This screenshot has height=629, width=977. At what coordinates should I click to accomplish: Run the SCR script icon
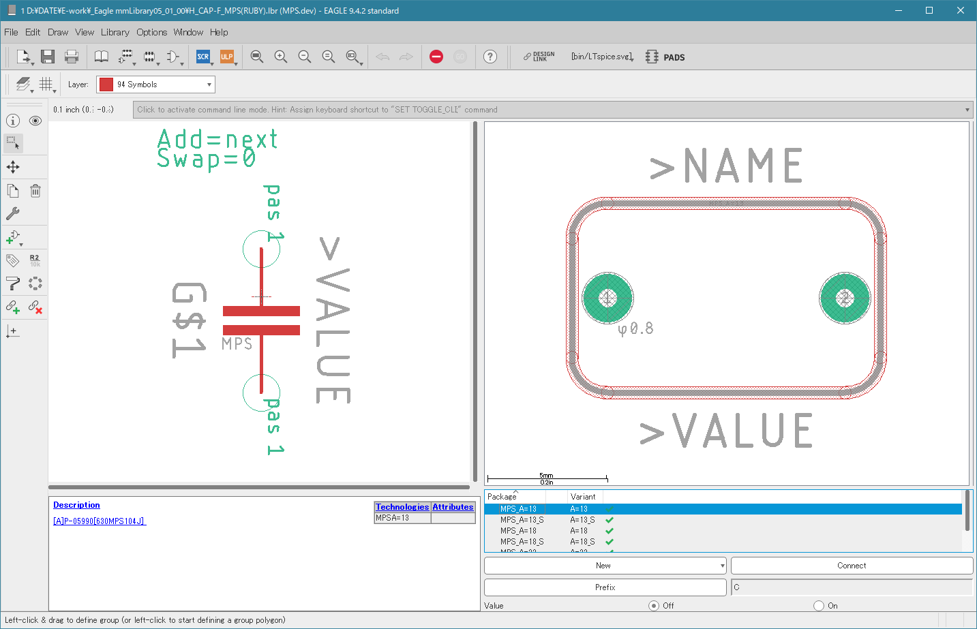click(203, 57)
